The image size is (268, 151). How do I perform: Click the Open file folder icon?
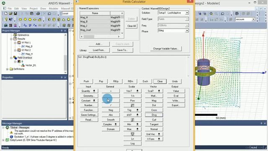tap(10, 13)
